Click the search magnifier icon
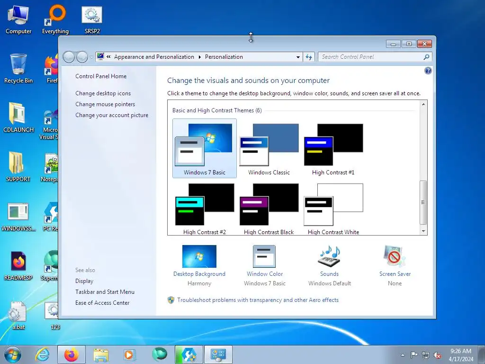The width and height of the screenshot is (485, 364). click(426, 57)
